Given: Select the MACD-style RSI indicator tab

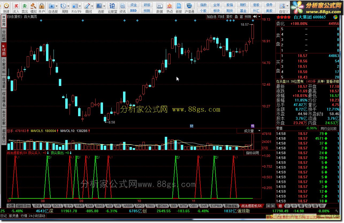Looking at the screenshot, I should (x=47, y=206).
